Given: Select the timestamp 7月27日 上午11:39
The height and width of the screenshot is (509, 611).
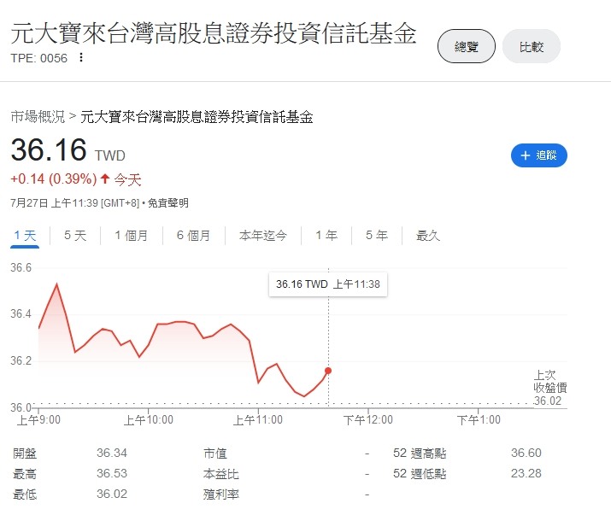Looking at the screenshot, I should point(54,203).
